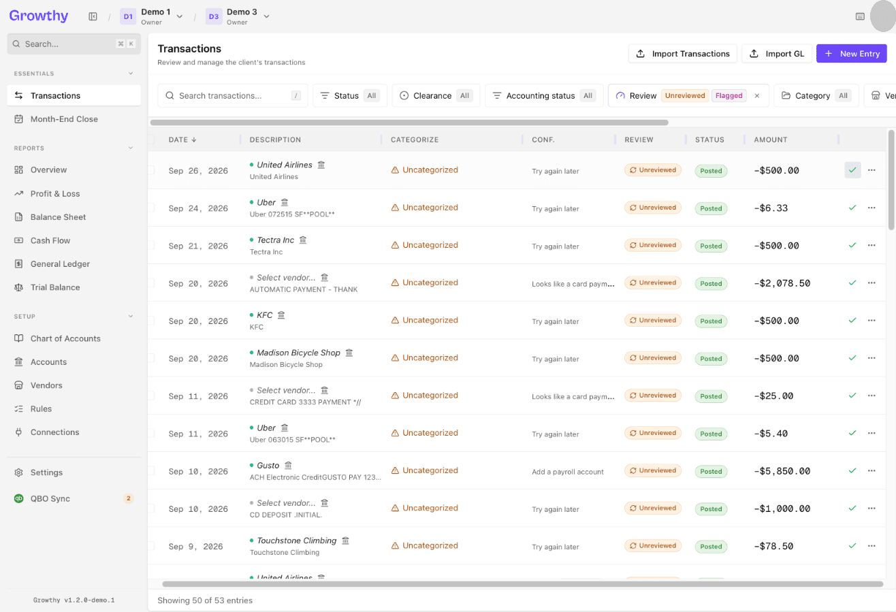Create a New Entry
The image size is (896, 612).
coord(852,54)
